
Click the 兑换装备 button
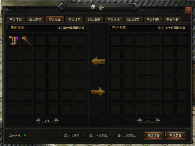pos(175,135)
